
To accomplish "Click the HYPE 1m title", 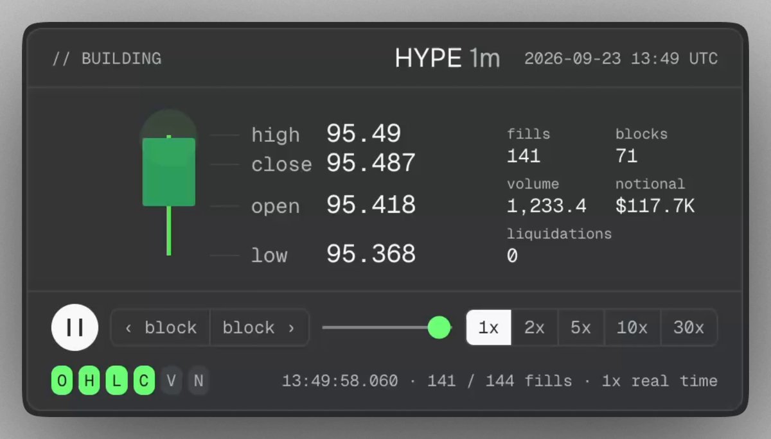I will [447, 59].
